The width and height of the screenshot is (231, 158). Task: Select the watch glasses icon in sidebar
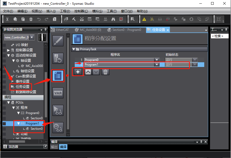[x=58, y=110]
